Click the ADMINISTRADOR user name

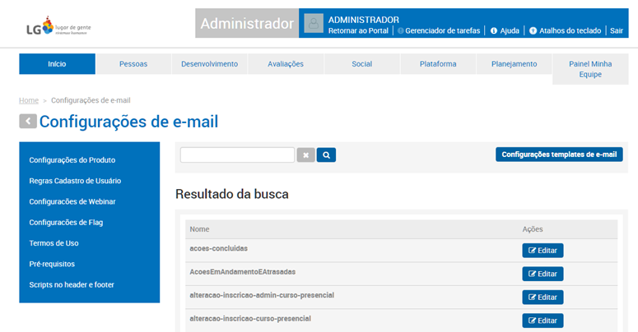tap(364, 20)
